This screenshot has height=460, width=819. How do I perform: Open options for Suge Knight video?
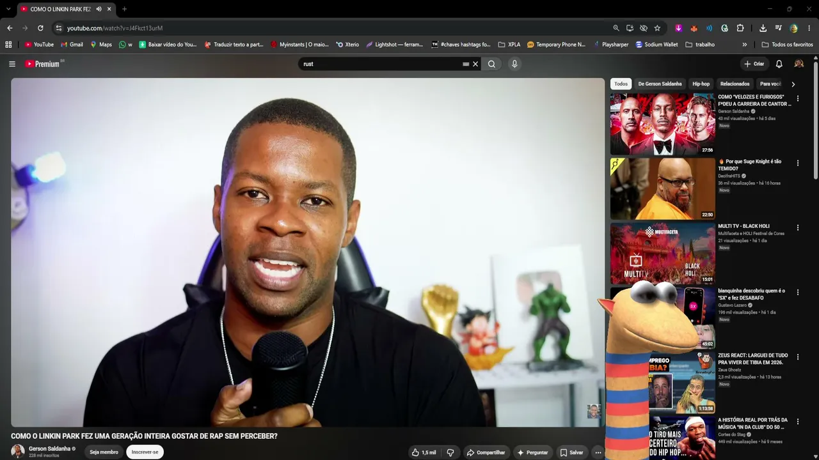pos(797,163)
